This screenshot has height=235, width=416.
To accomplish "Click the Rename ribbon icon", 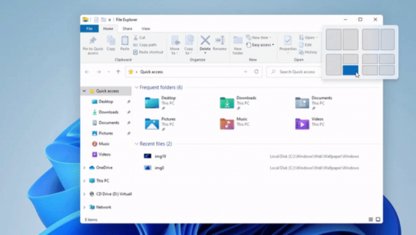I will pyautogui.click(x=220, y=41).
